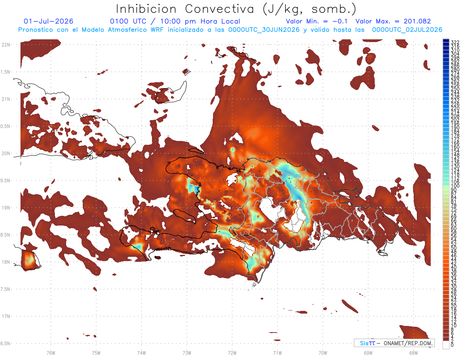Click the white color scale swatch labeled 0

pyautogui.click(x=446, y=346)
